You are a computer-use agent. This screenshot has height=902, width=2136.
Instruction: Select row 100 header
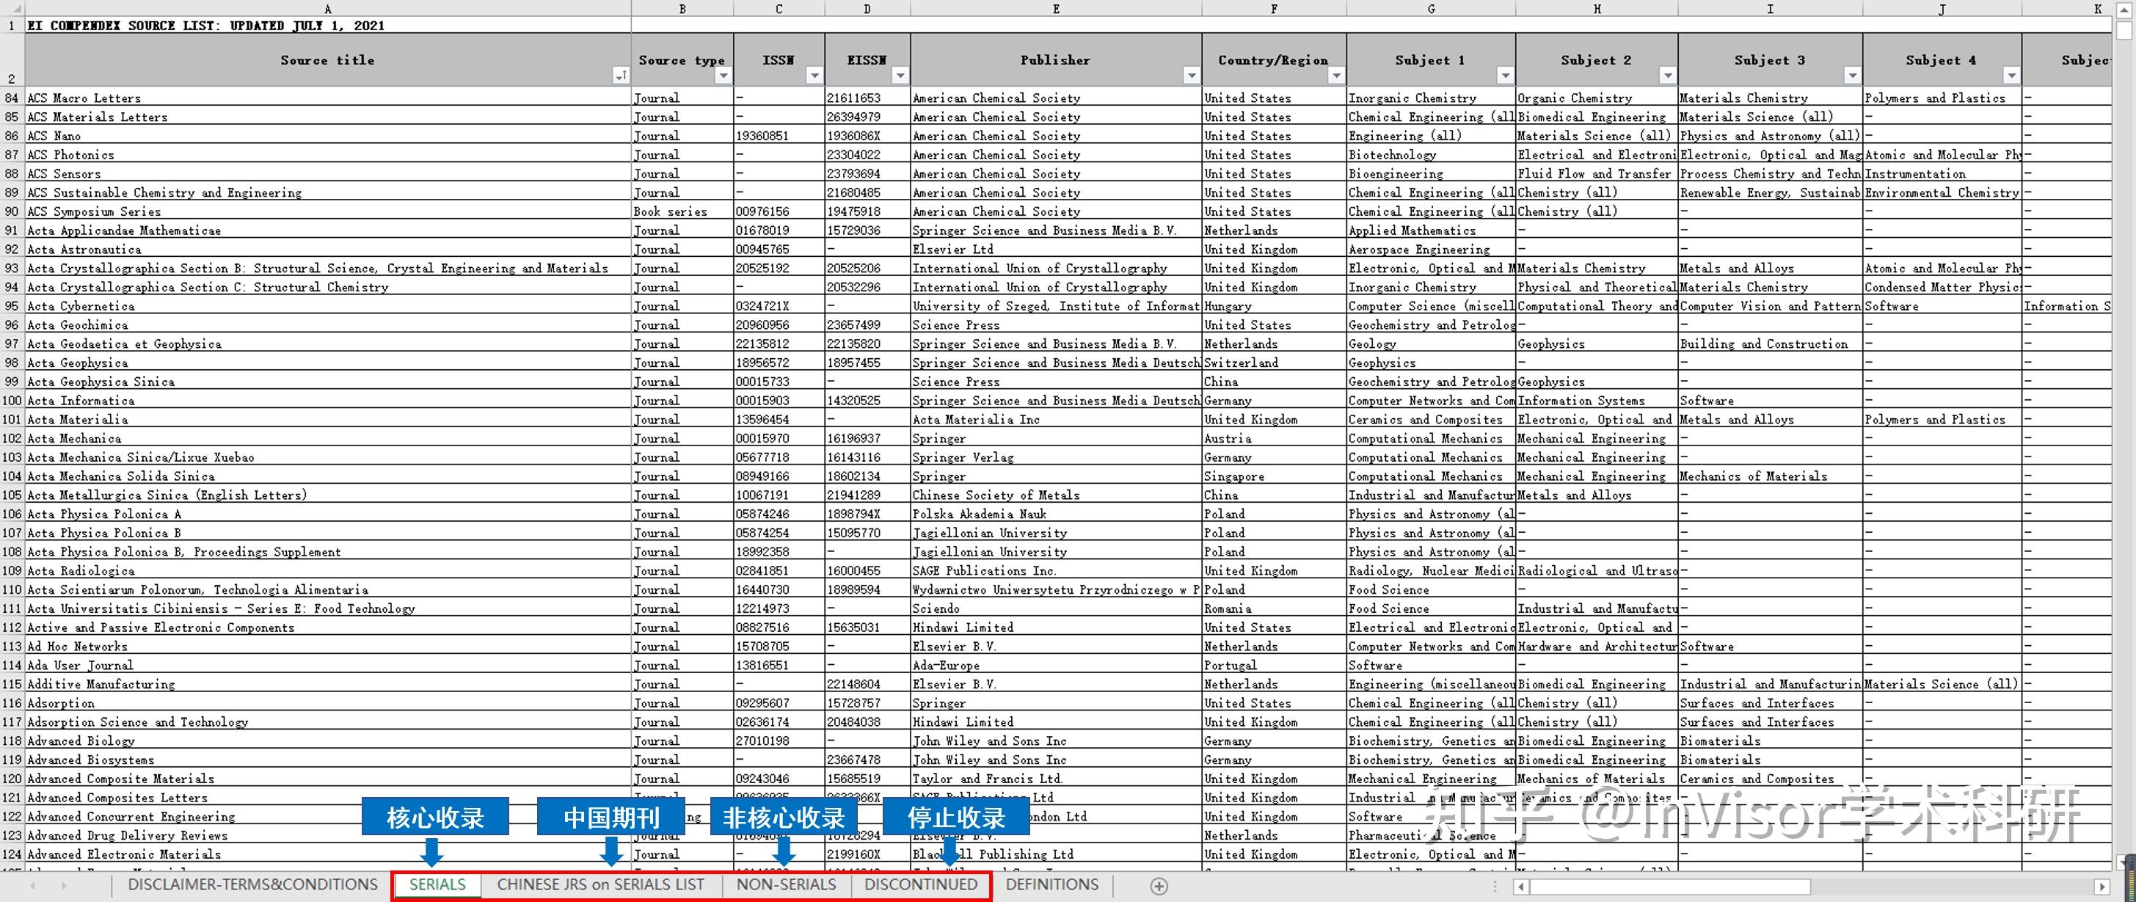(x=12, y=401)
